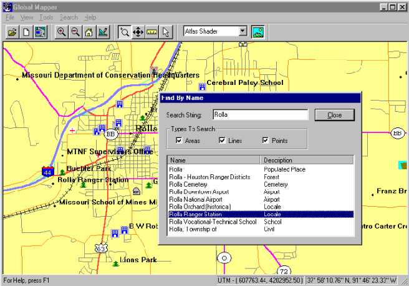Click the Interstate 44 shield on map

tap(48, 172)
